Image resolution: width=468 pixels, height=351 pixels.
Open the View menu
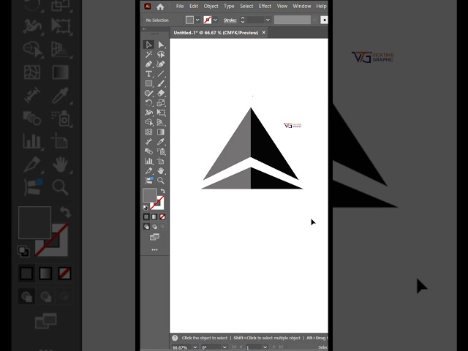coord(282,7)
